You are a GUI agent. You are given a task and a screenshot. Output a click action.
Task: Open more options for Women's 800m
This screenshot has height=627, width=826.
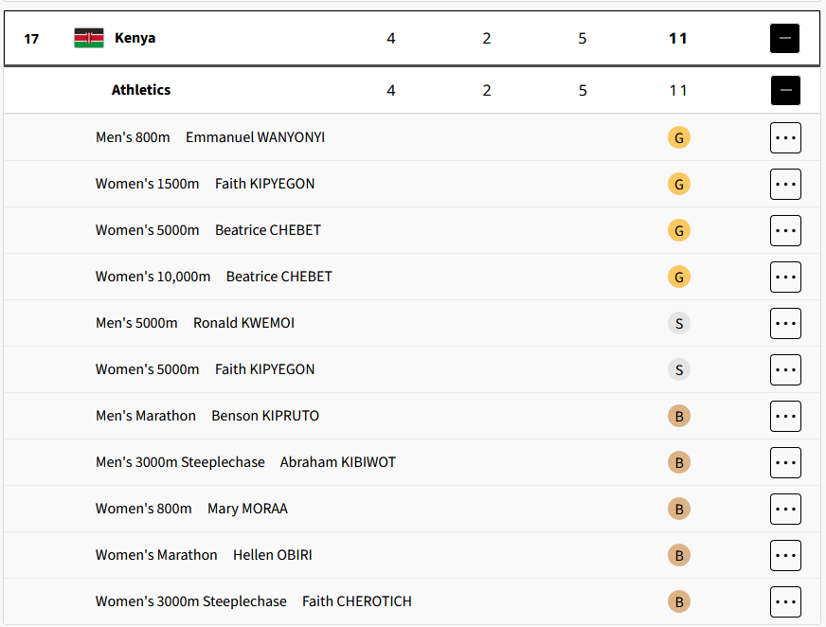click(x=785, y=509)
